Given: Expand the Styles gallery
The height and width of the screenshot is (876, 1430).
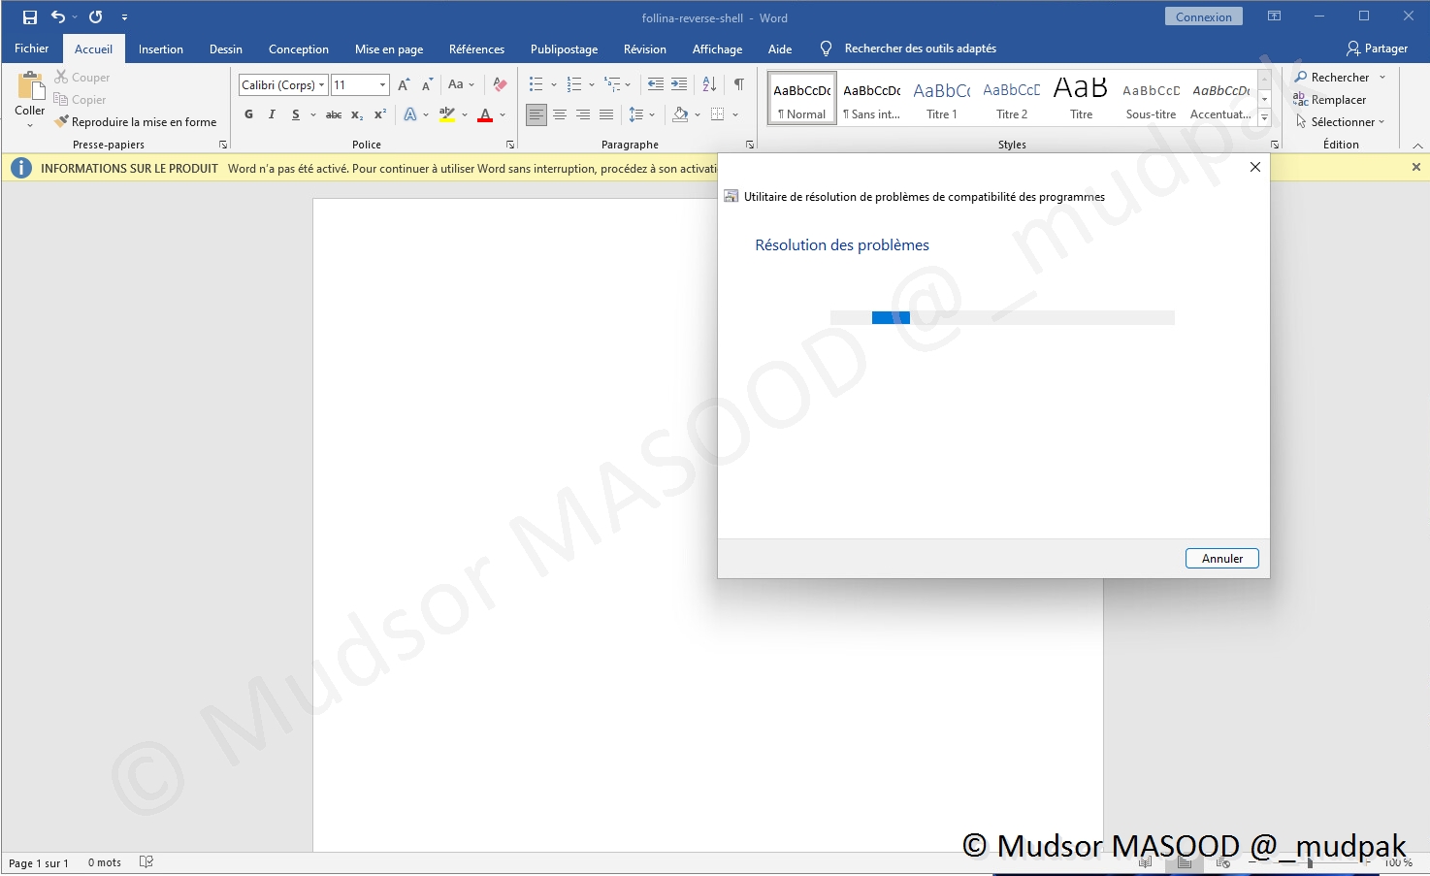Looking at the screenshot, I should coord(1264,118).
